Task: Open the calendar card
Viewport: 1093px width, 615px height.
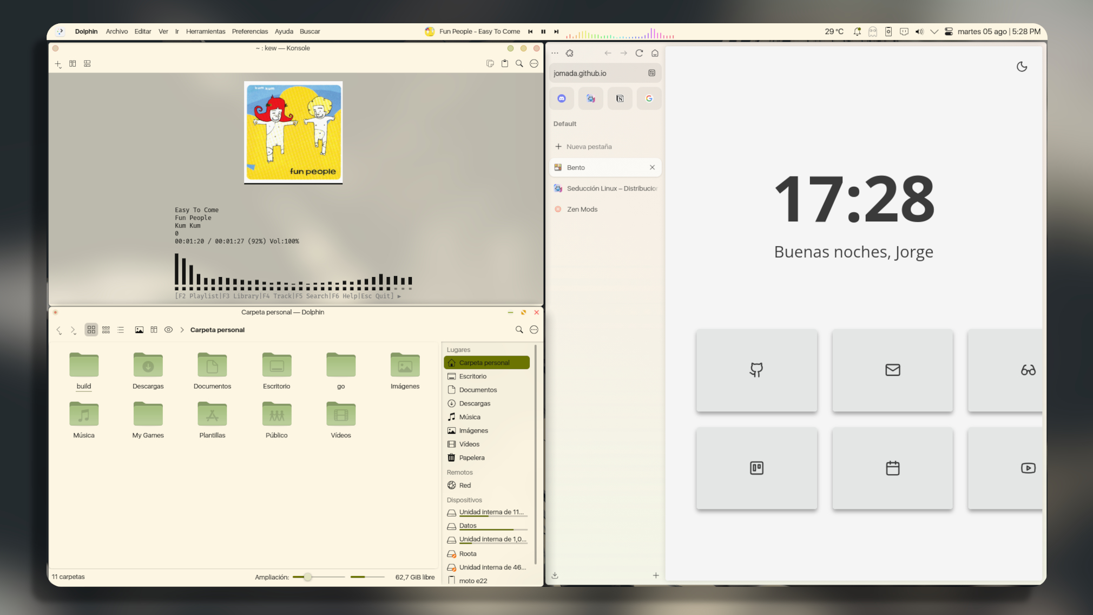Action: pyautogui.click(x=893, y=468)
